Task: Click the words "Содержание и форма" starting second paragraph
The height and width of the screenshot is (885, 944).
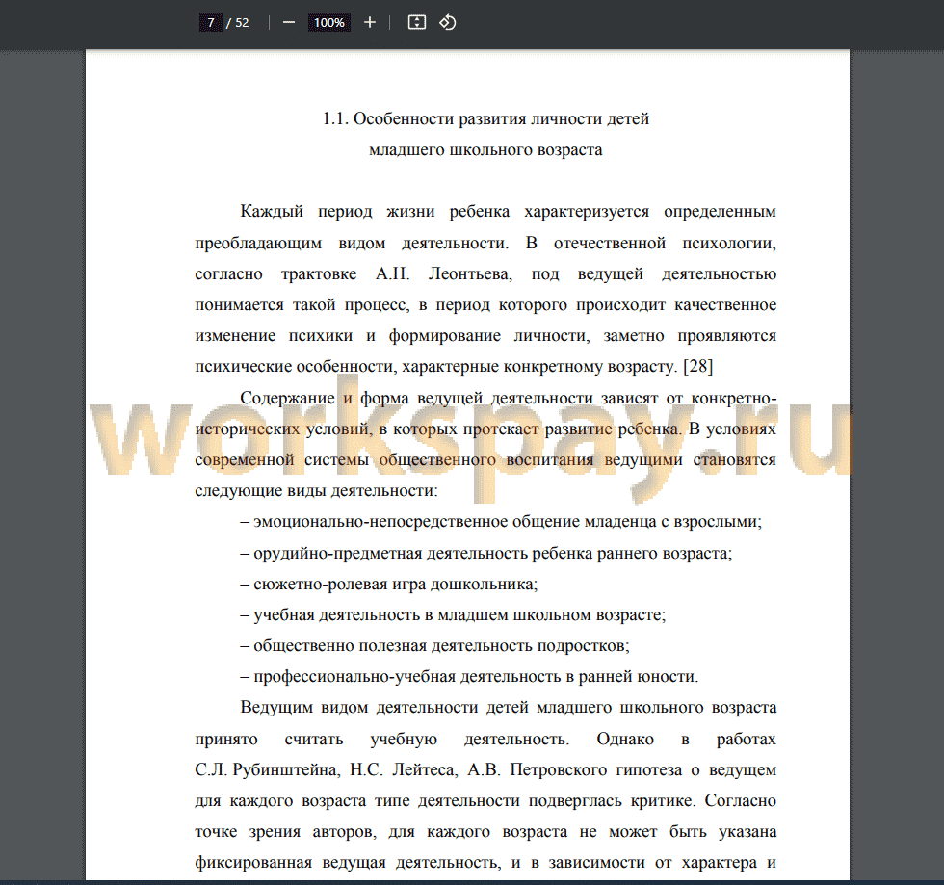Action: pos(326,398)
